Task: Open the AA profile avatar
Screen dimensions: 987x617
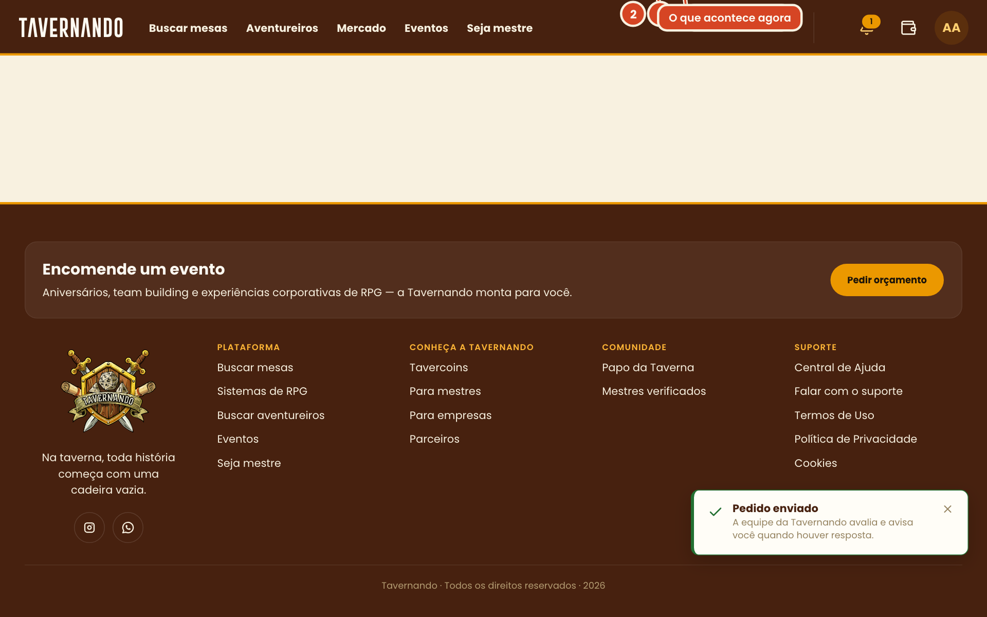Action: pyautogui.click(x=951, y=28)
